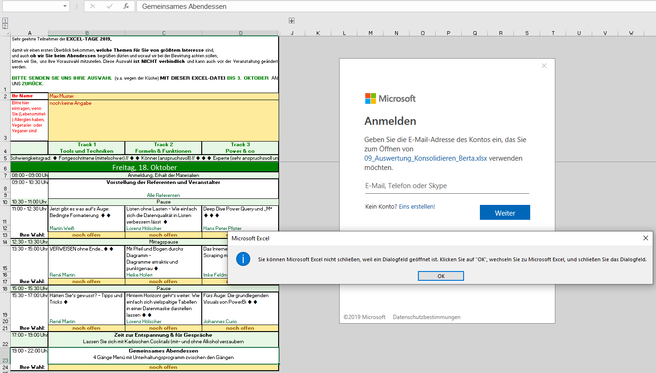Select the Track 1 Tools und Techniken header
Image resolution: width=656 pixels, height=373 pixels.
87,148
